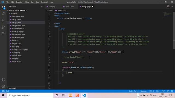Select the PHP language mode
This screenshot has width=175, height=98.
coord(163,91)
